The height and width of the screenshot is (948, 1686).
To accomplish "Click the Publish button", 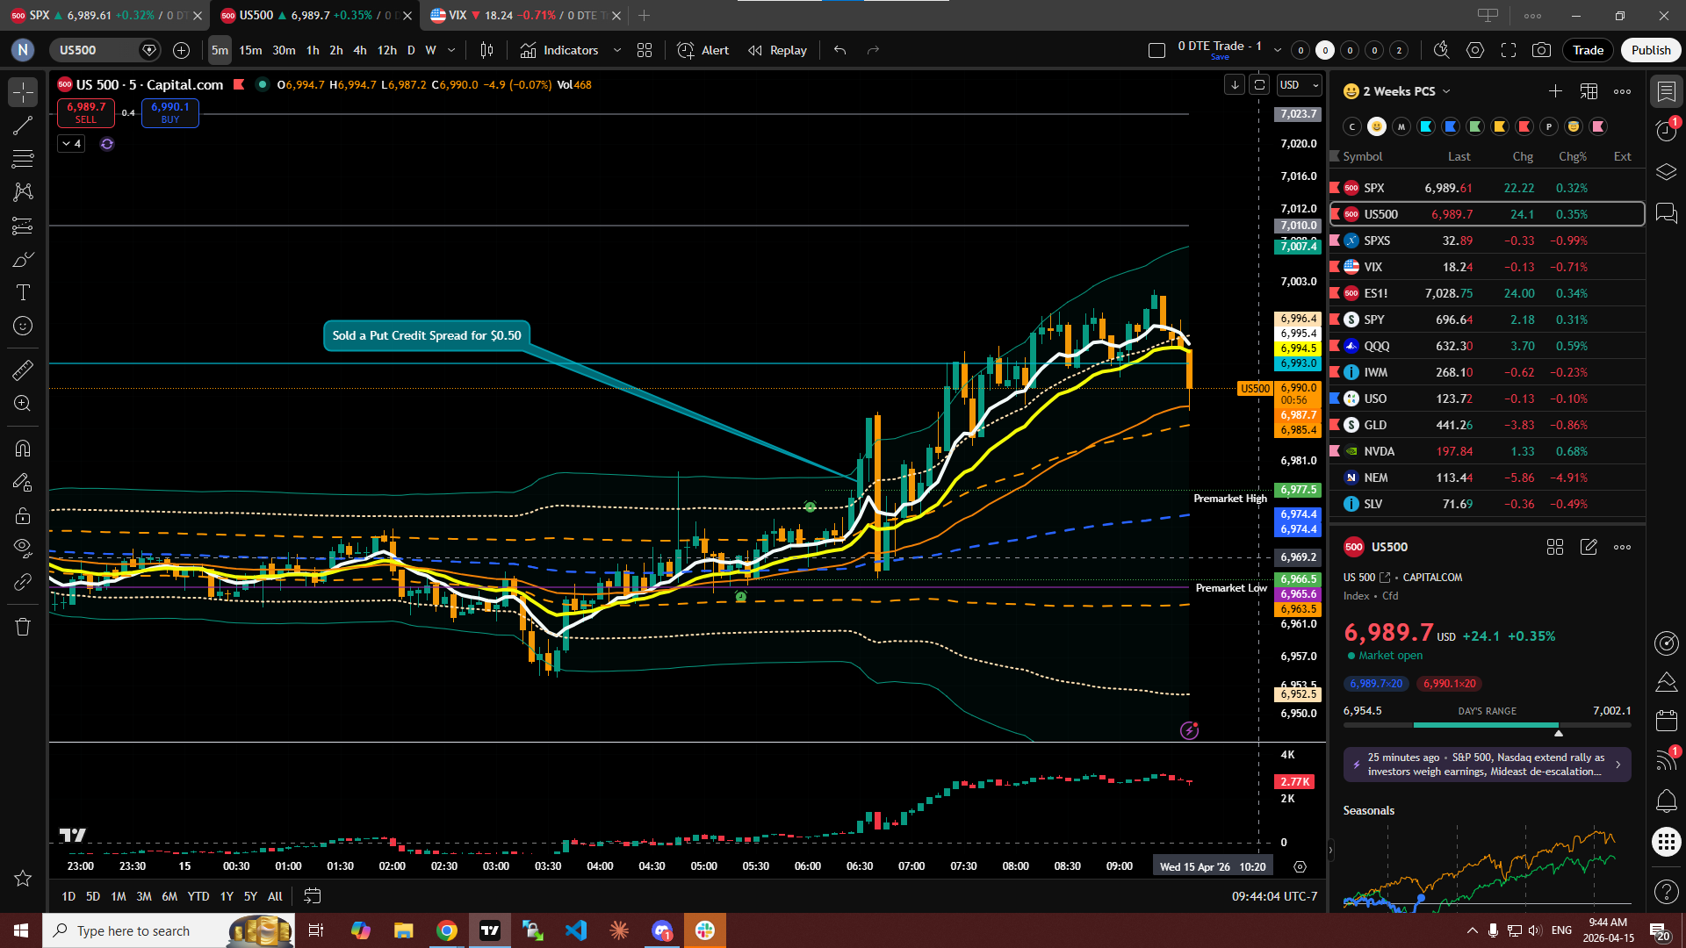I will tap(1650, 50).
